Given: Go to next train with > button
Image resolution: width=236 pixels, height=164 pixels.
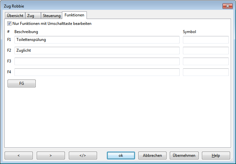Looking at the screenshot, I should pyautogui.click(x=51, y=155).
